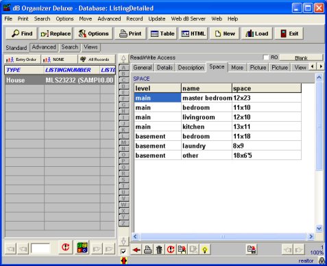Open the Help menu

[x=232, y=19]
